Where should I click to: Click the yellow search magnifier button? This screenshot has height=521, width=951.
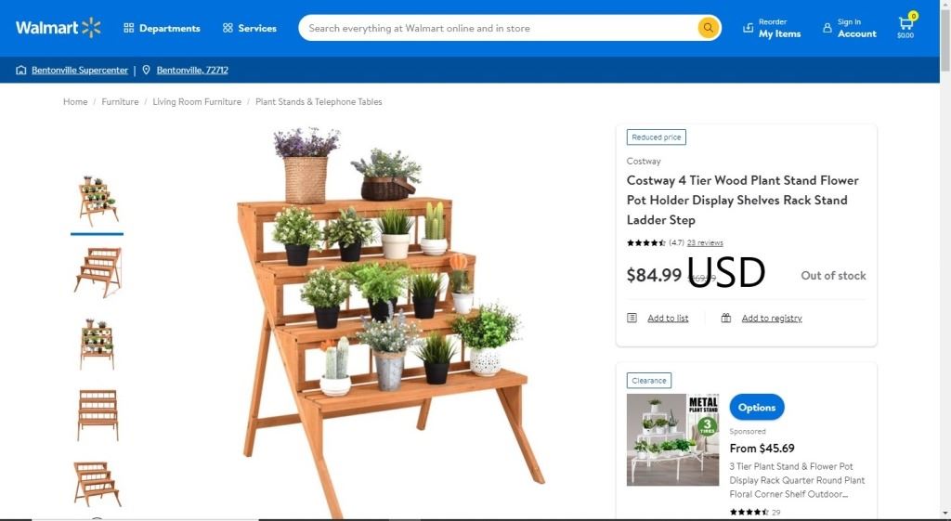click(x=708, y=28)
